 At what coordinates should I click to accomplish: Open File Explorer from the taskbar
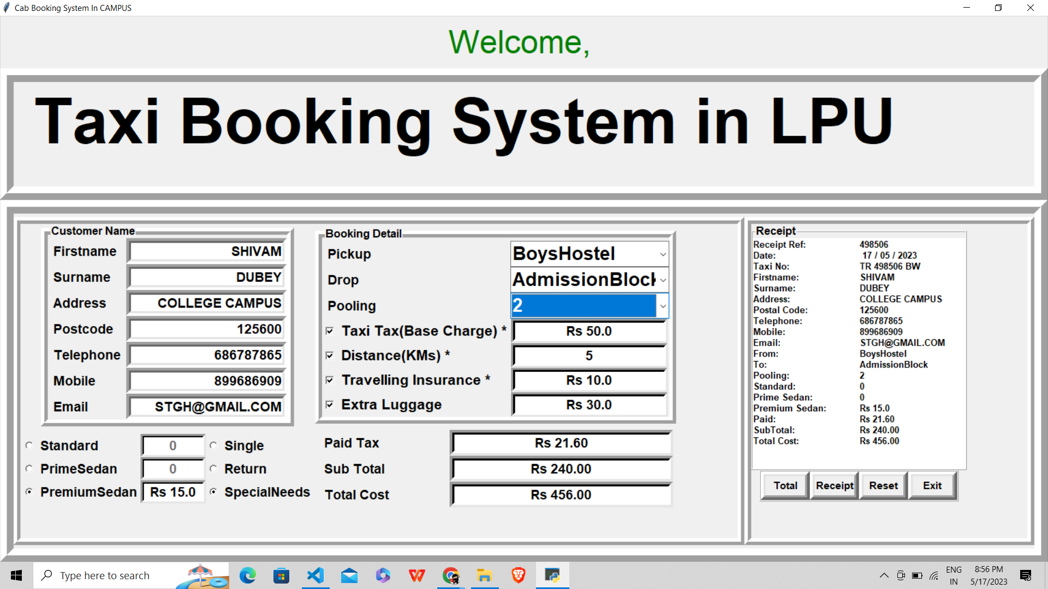[484, 575]
